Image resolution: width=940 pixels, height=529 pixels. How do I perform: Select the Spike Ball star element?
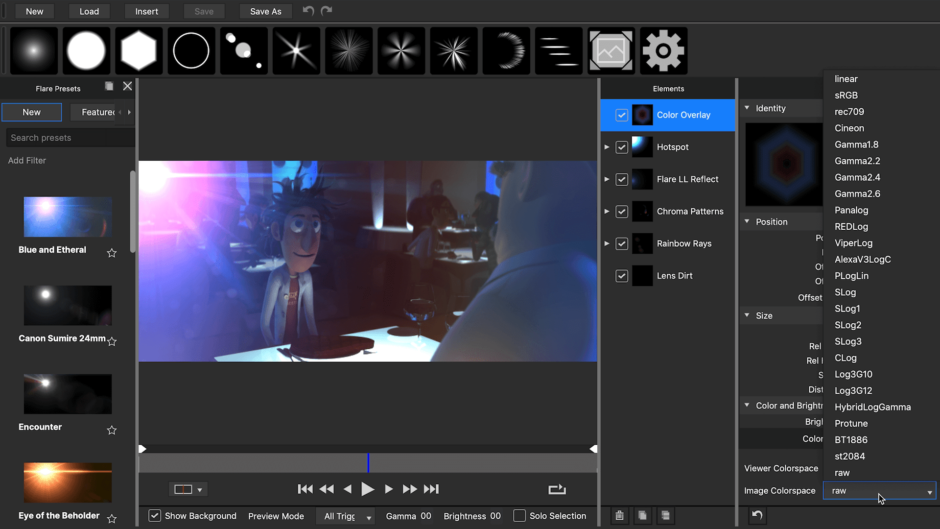[x=454, y=50]
